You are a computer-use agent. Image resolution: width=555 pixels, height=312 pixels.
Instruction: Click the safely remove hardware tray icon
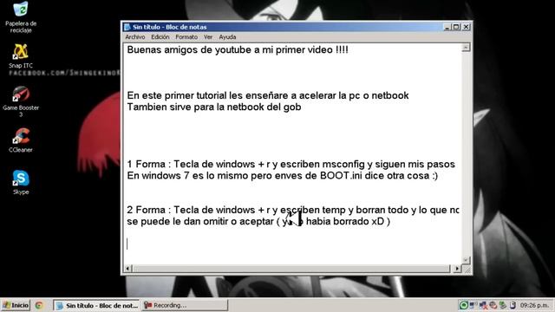click(503, 305)
